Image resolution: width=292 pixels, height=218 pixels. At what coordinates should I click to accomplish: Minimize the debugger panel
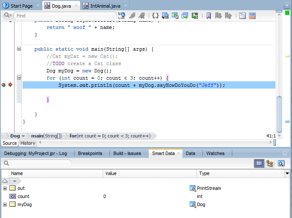coord(285,153)
